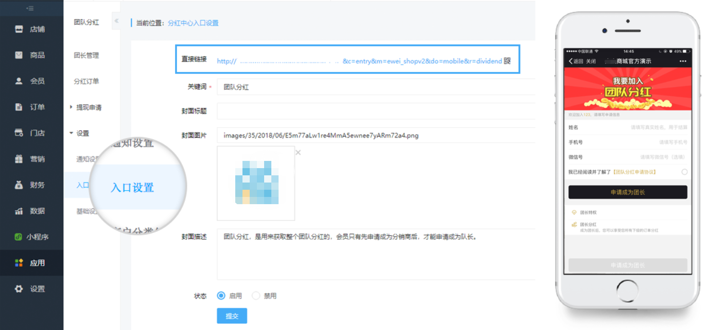This screenshot has height=330, width=713.
Task: Select the 订单 orders icon
Action: coord(19,107)
